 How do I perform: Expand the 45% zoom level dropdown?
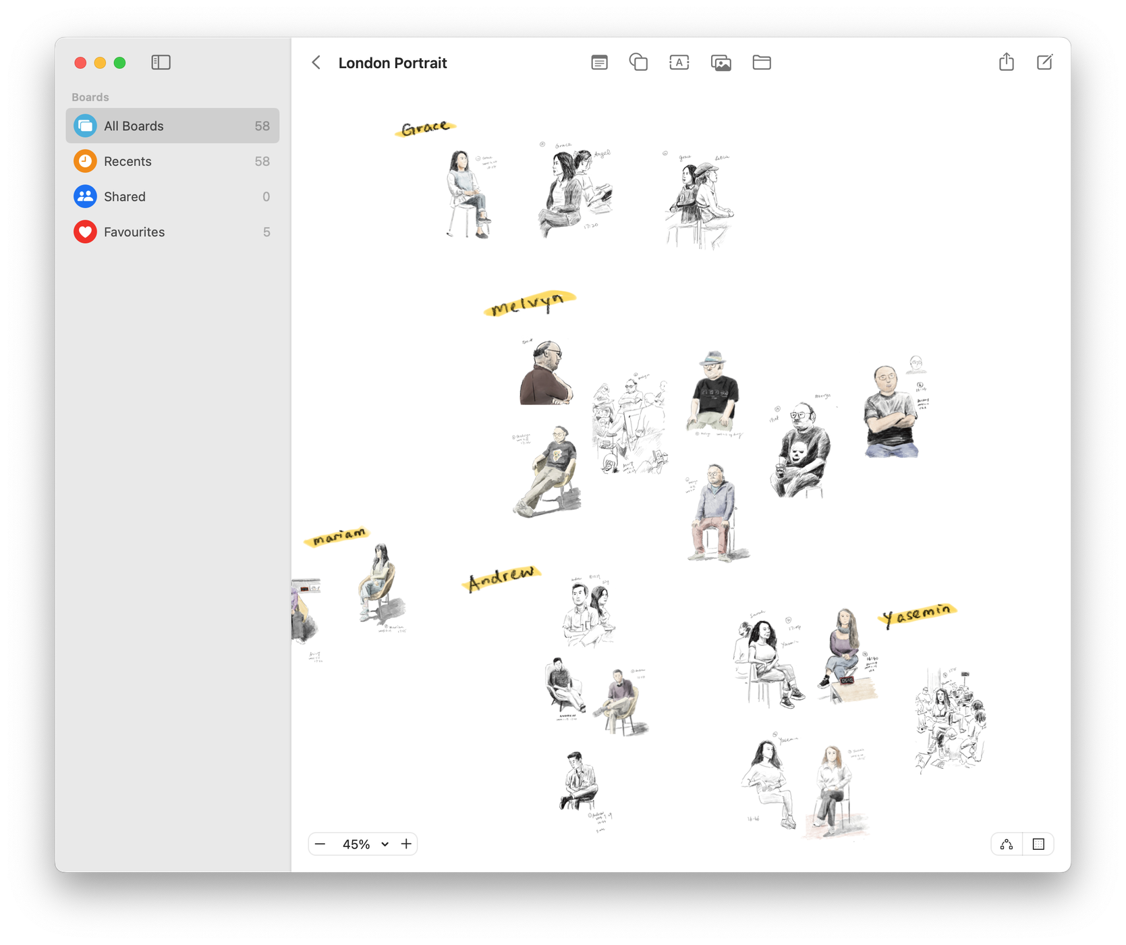385,844
